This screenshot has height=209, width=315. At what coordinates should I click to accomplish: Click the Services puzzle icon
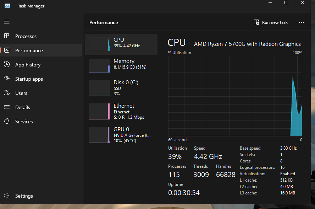(x=7, y=121)
